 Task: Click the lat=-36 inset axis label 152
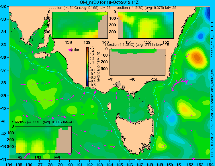coord(147,42)
